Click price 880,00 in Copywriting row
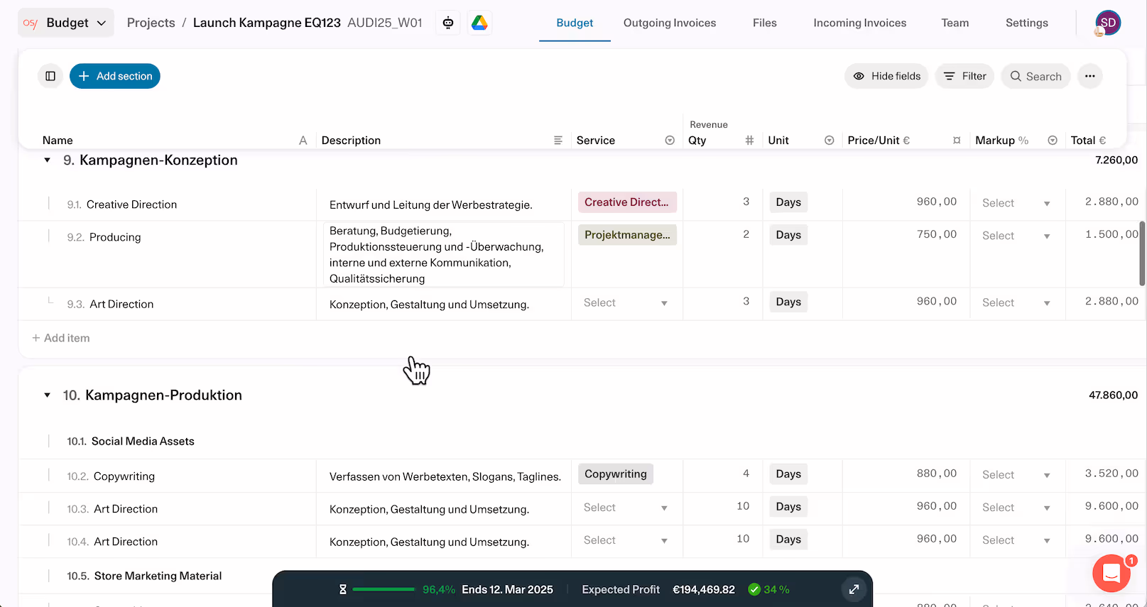Viewport: 1147px width, 607px height. (937, 474)
